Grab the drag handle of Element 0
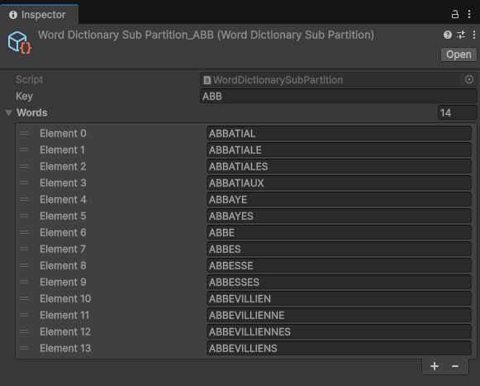The image size is (480, 386). (x=24, y=133)
